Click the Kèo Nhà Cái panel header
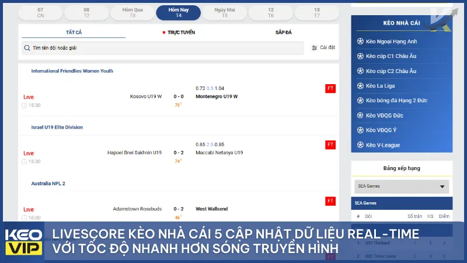 [x=402, y=23]
